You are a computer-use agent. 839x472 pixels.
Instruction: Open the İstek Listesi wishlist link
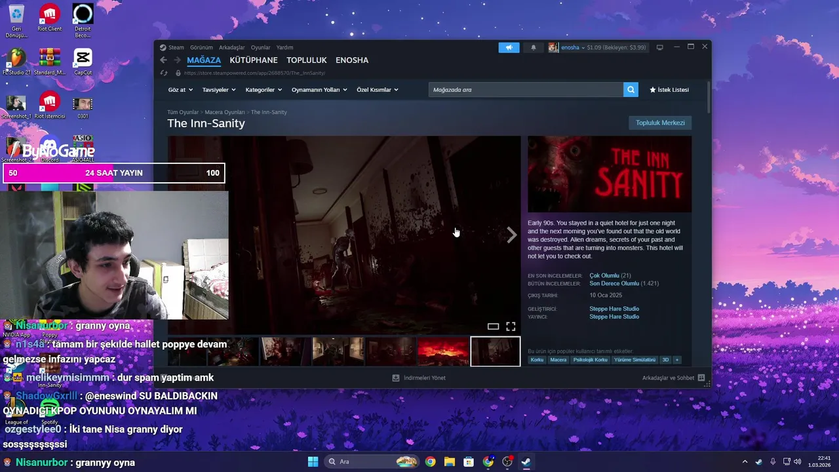click(669, 90)
